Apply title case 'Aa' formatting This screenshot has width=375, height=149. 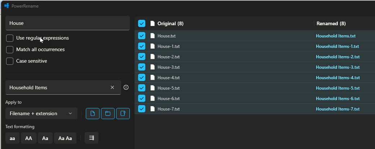45,138
